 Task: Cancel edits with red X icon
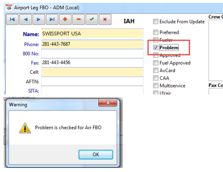[x=105, y=20]
